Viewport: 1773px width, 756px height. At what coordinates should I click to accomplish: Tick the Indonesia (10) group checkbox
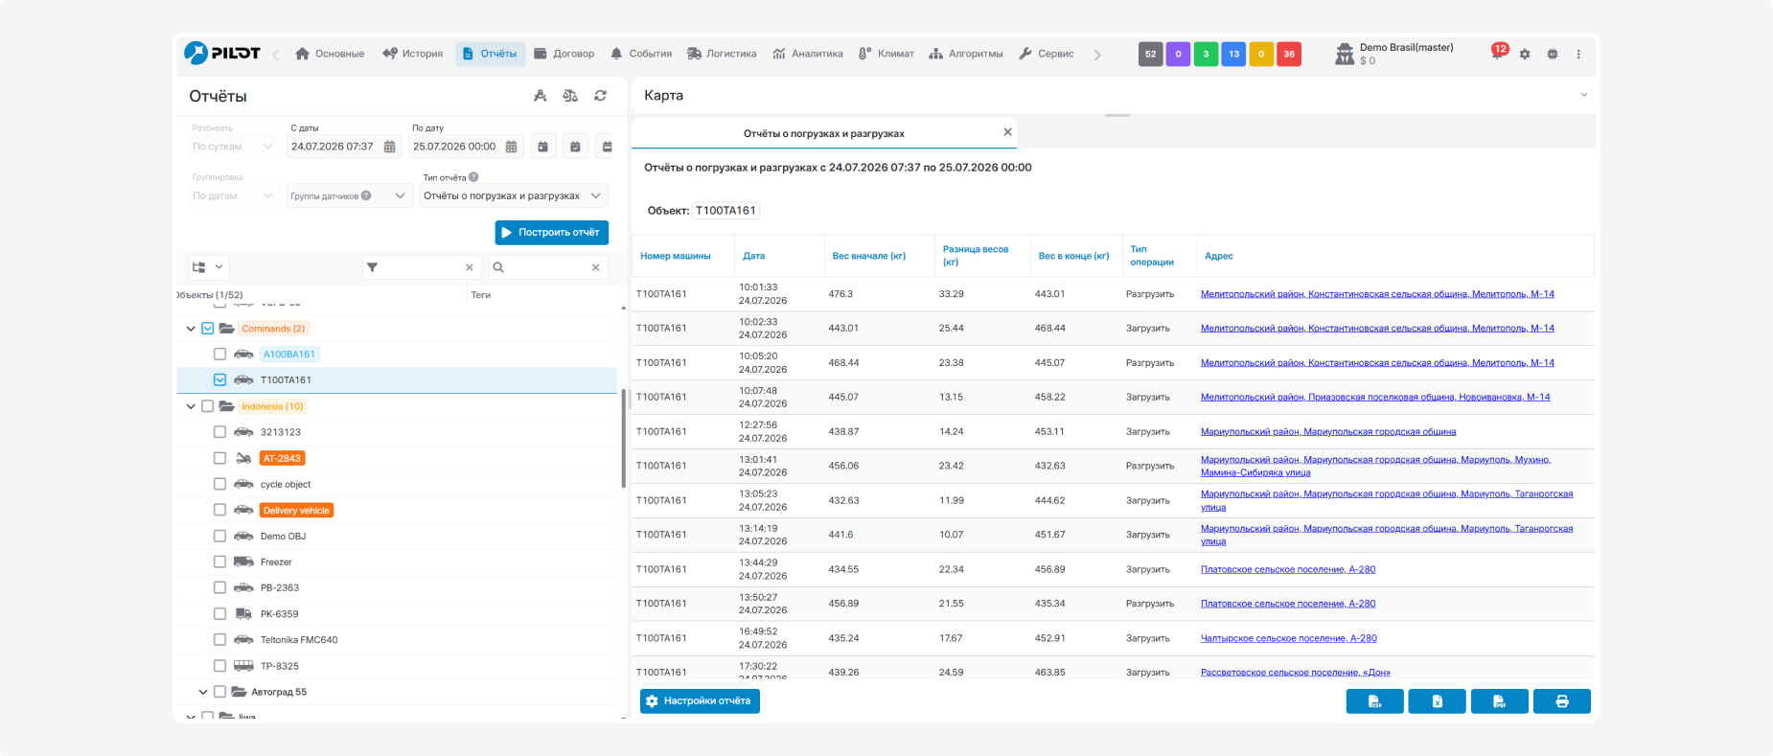pyautogui.click(x=207, y=406)
